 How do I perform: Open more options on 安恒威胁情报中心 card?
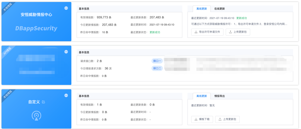[66, 8]
